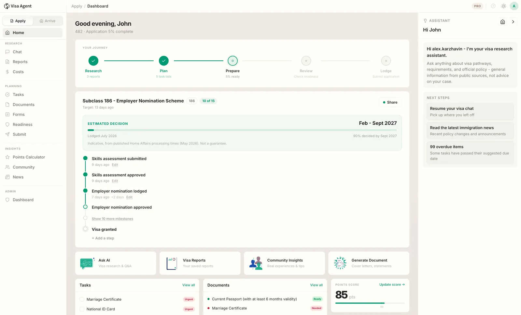Viewport: 521px width, 315px height.
Task: Click View all in Documents card
Action: [317, 285]
